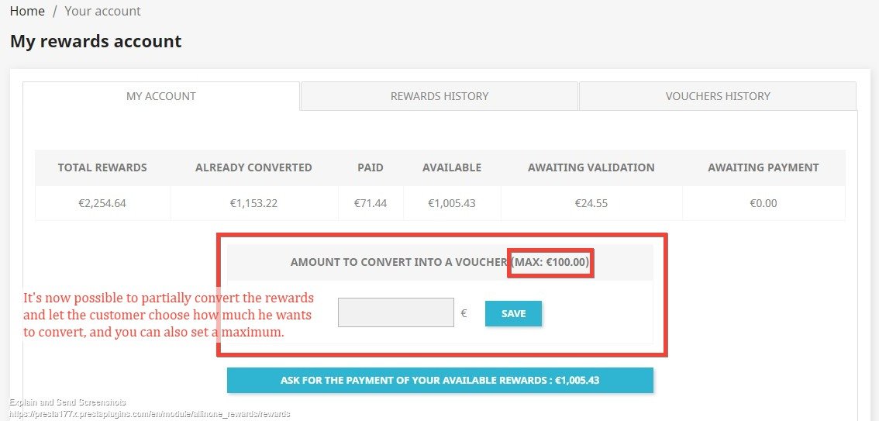Select the €1,153.22 already converted value
Screen dimensions: 879x421
click(253, 203)
